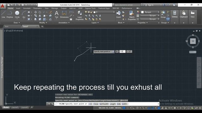
Task: Select the Circle tool
Action: click(x=17, y=14)
